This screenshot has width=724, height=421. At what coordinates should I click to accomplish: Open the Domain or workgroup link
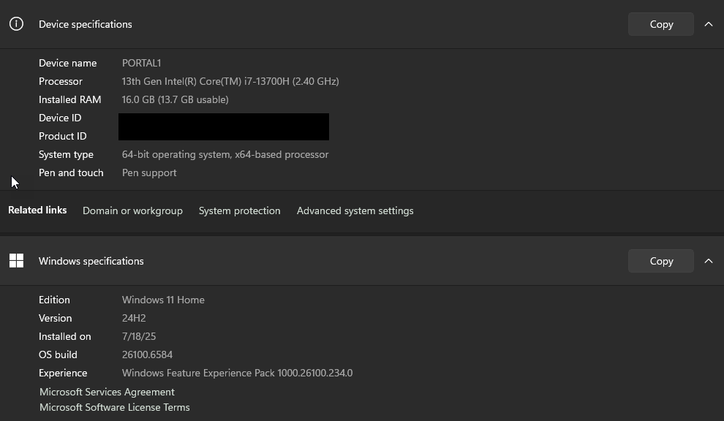(132, 210)
